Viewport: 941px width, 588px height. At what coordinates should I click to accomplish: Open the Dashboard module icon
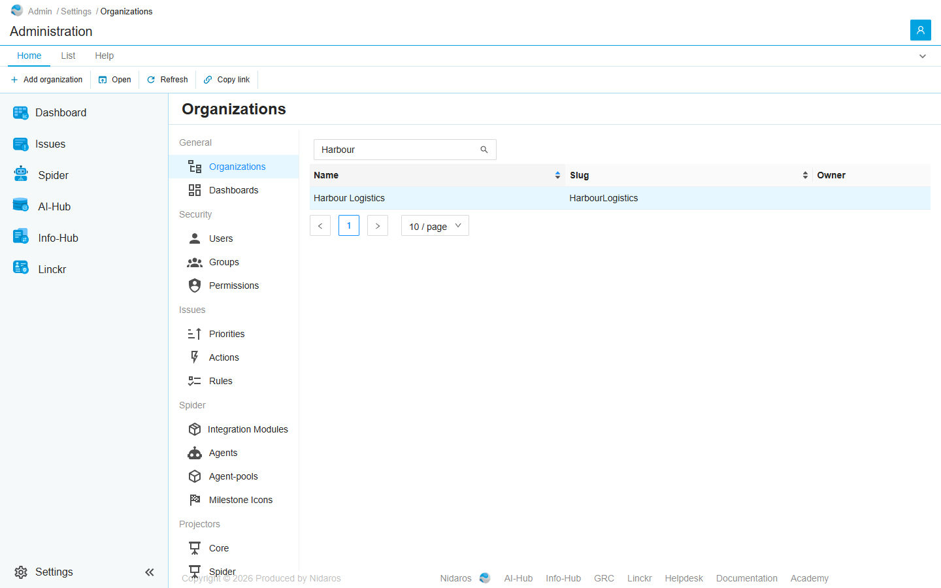[x=20, y=113]
